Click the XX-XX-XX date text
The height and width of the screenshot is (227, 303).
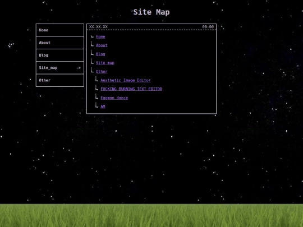click(x=98, y=27)
